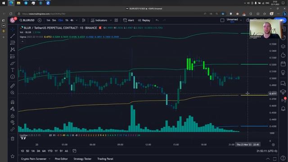The image size is (288, 162).
Task: Open the Indicators dialog
Action: pyautogui.click(x=99, y=20)
